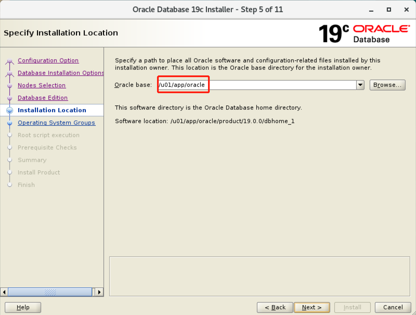416x315 pixels.
Task: Click the Oracle 19c Database logo
Action: [x=364, y=33]
